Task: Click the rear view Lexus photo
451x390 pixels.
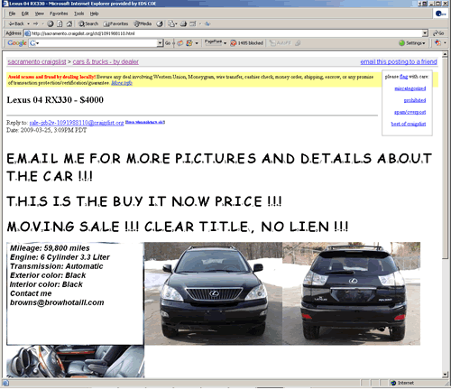Action: click(351, 293)
